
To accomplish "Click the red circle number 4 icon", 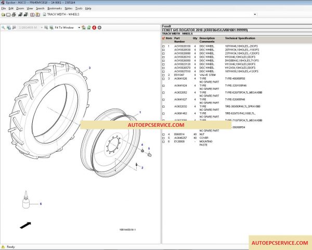I will click(x=94, y=28).
